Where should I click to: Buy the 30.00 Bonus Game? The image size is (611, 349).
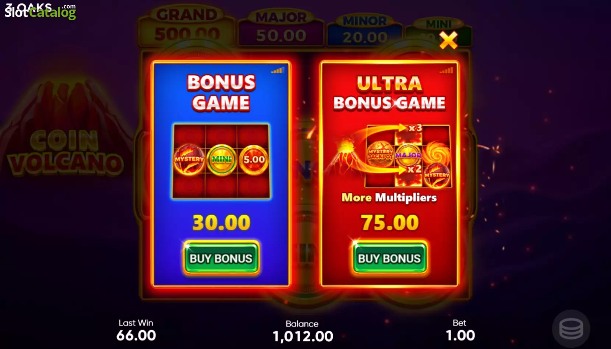coord(221,258)
